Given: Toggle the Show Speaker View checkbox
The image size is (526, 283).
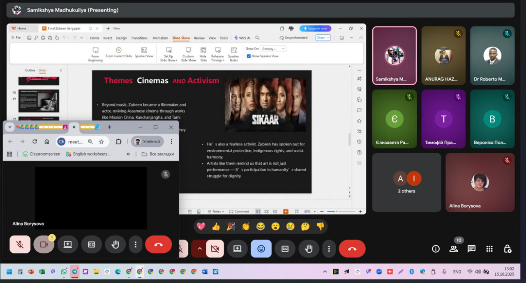Looking at the screenshot, I should tap(249, 56).
